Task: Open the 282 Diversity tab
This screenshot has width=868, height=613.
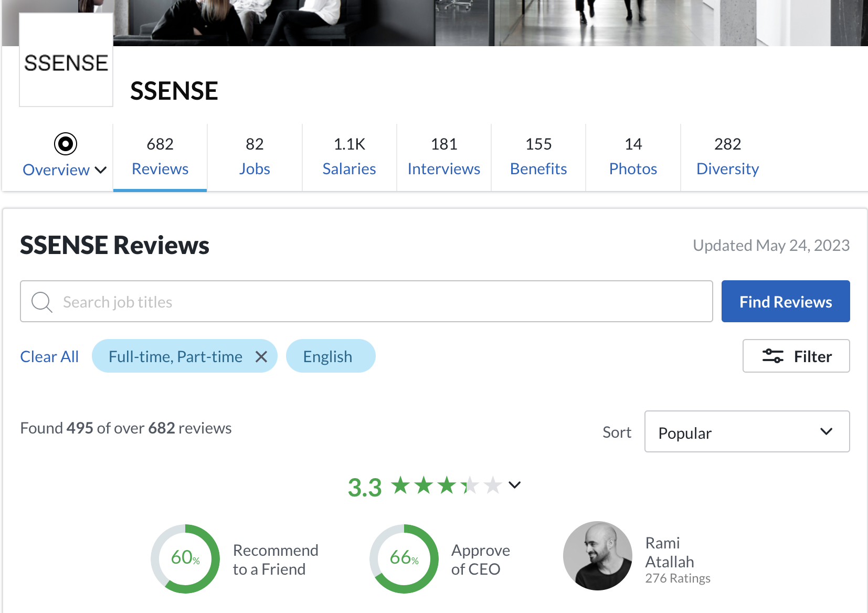Action: coord(728,156)
